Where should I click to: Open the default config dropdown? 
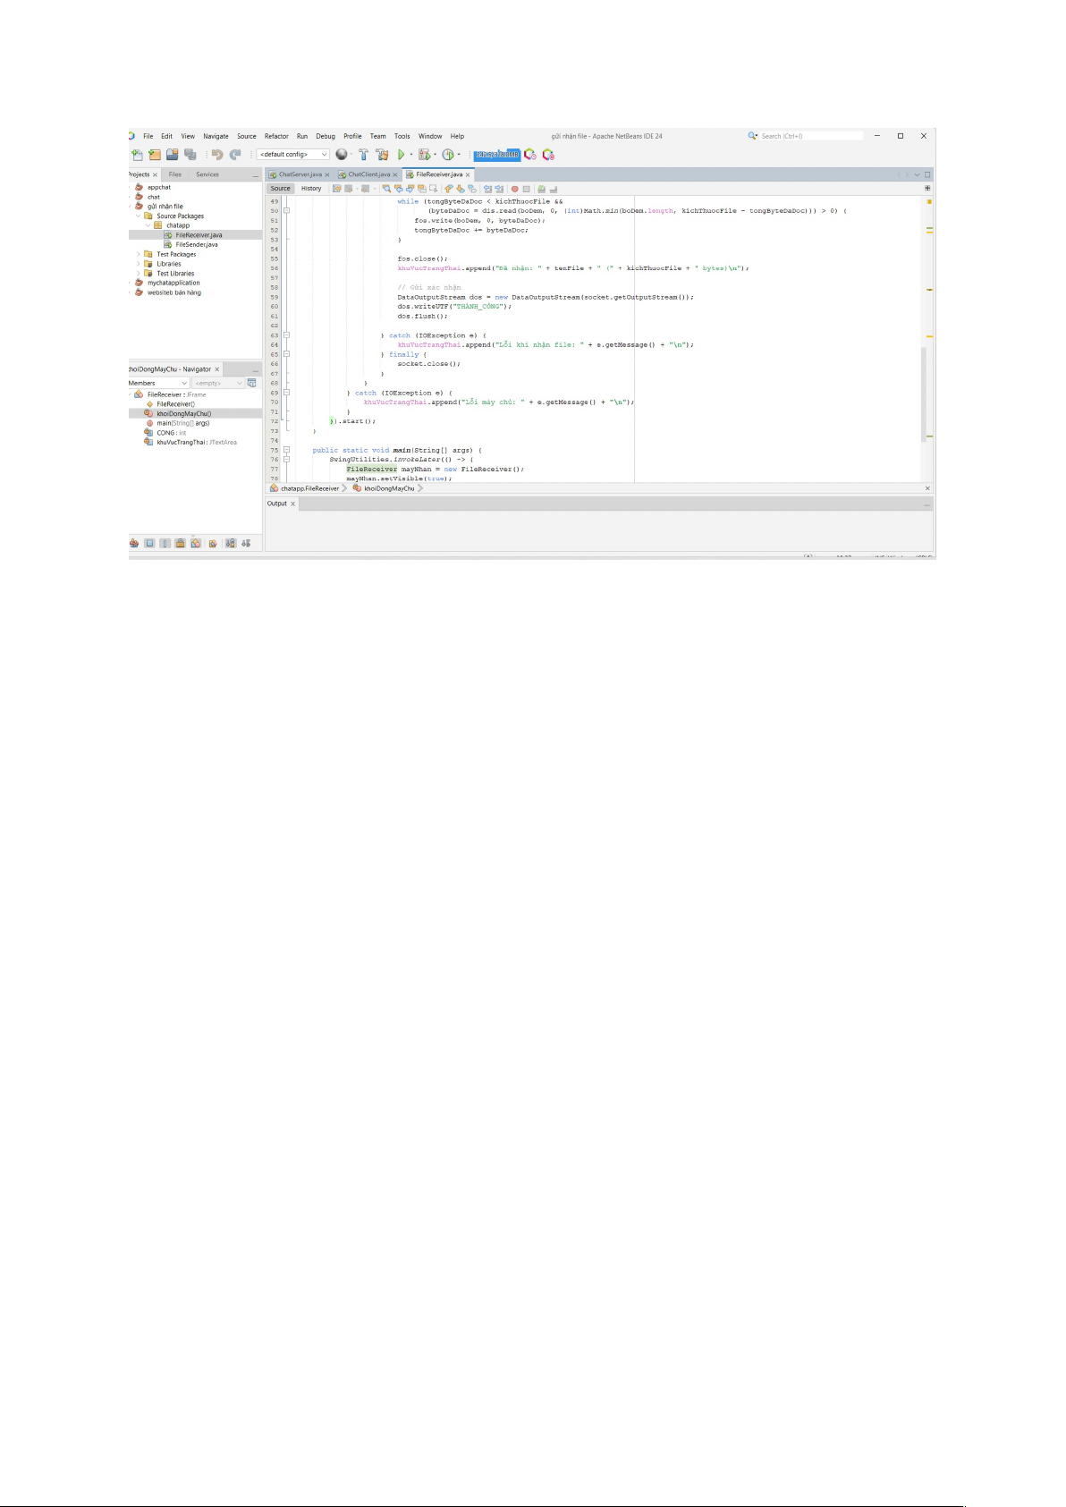pyautogui.click(x=293, y=155)
